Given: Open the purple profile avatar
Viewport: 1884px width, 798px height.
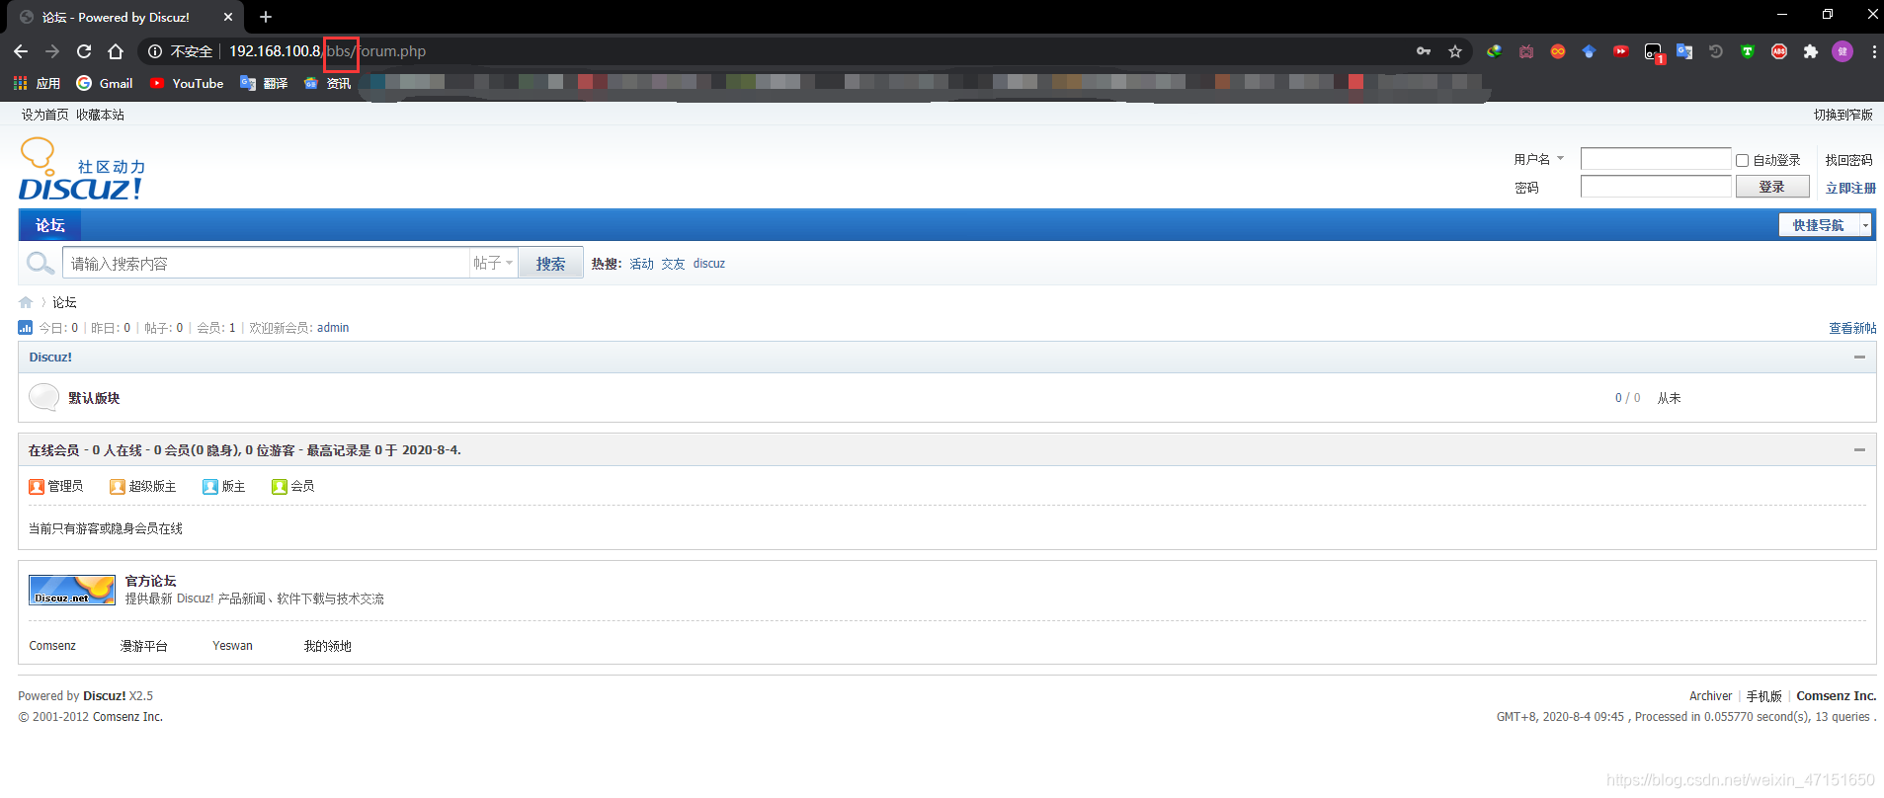Looking at the screenshot, I should [1843, 51].
